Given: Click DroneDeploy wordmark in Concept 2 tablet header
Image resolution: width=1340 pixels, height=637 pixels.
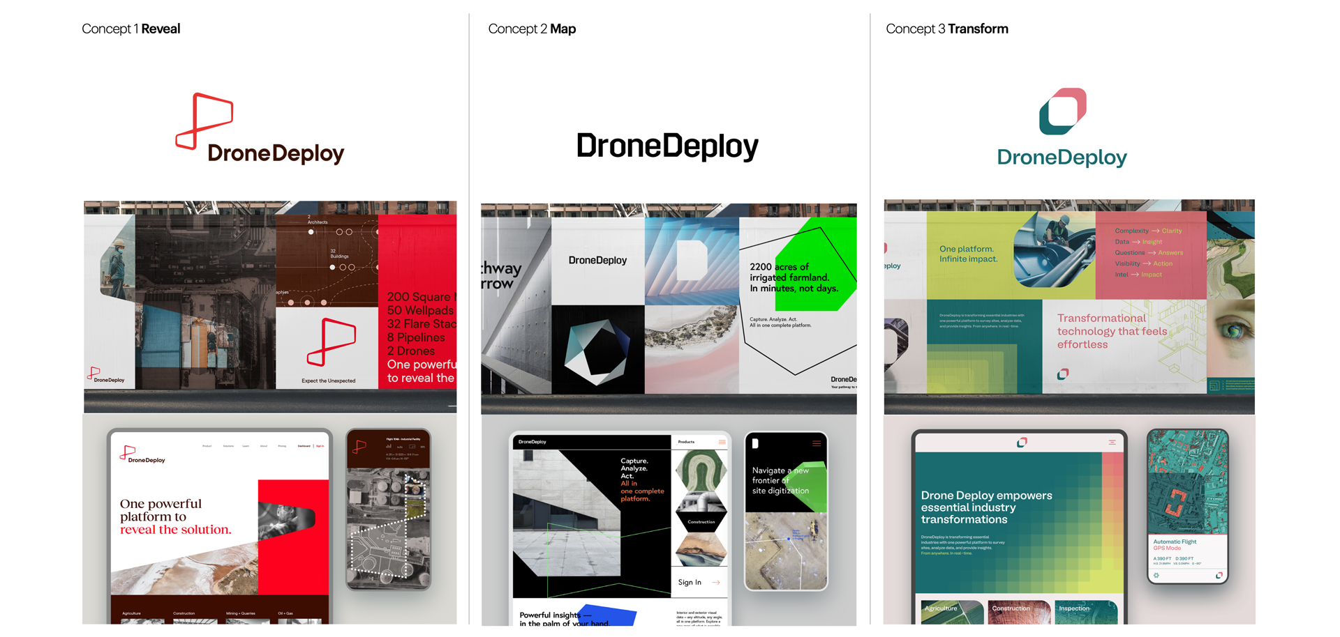Looking at the screenshot, I should click(x=533, y=442).
